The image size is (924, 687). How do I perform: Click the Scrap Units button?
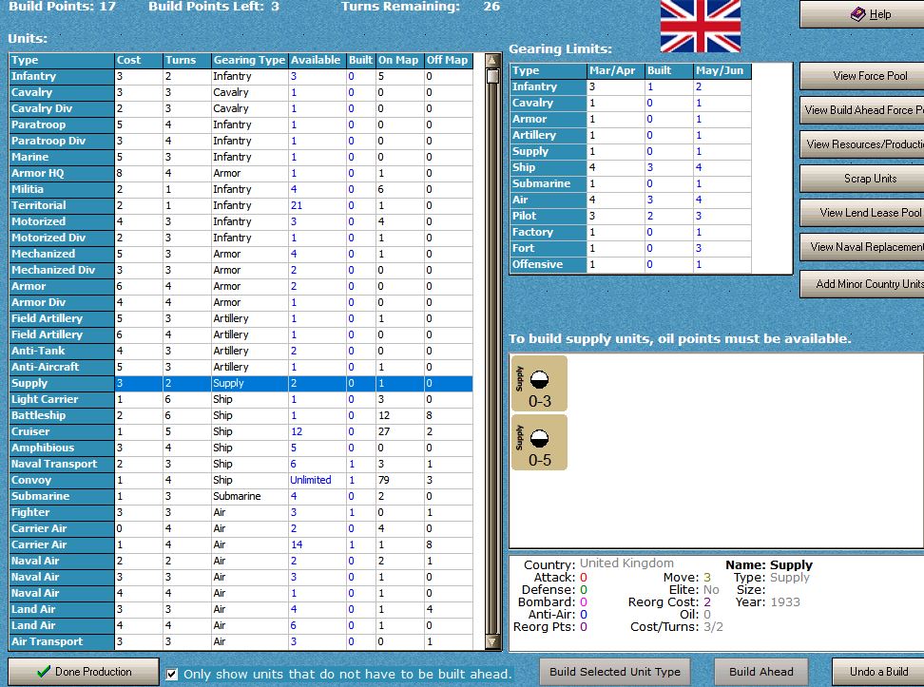click(x=862, y=179)
